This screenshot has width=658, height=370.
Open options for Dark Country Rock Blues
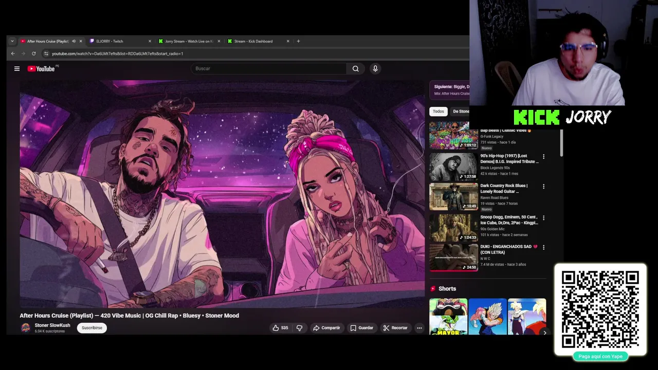pos(543,187)
